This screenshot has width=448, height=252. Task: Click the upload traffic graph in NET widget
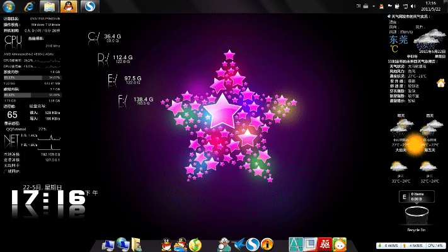pyautogui.click(x=49, y=137)
